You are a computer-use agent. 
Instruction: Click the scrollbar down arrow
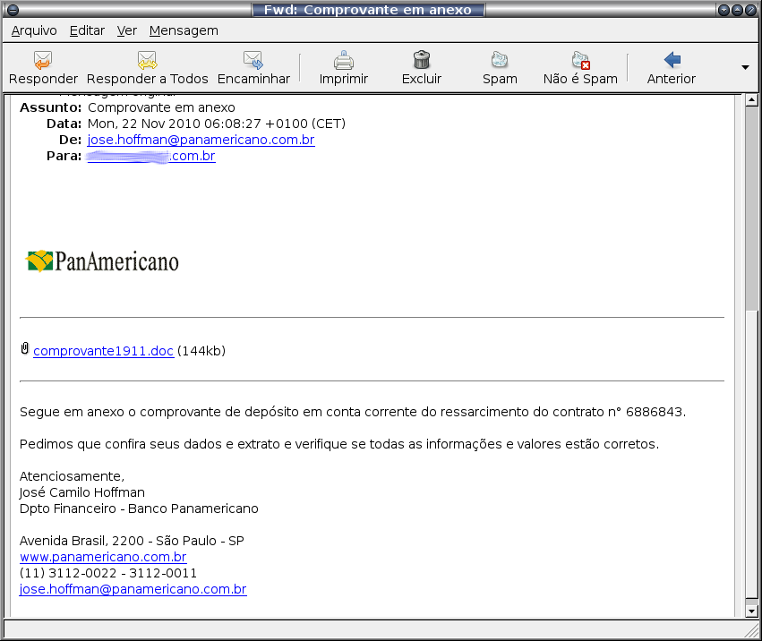point(752,611)
